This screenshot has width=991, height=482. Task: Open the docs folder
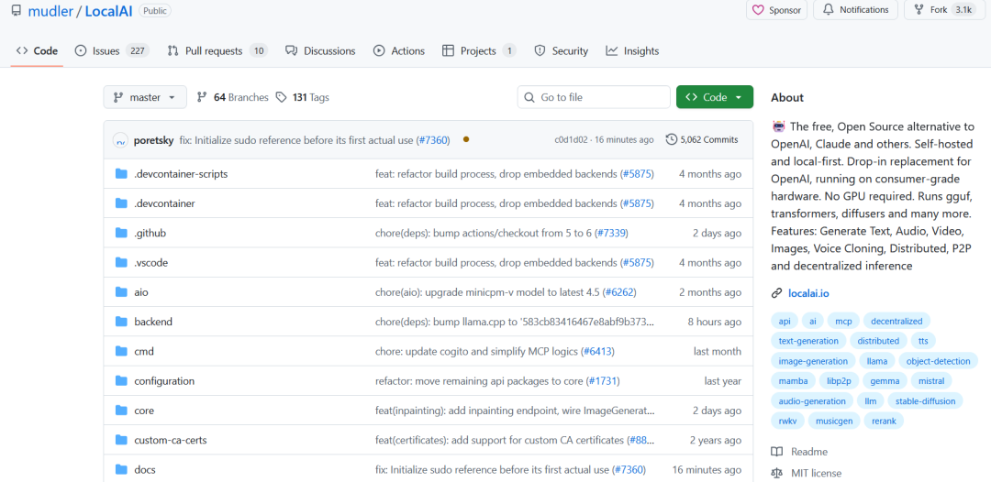click(x=145, y=470)
